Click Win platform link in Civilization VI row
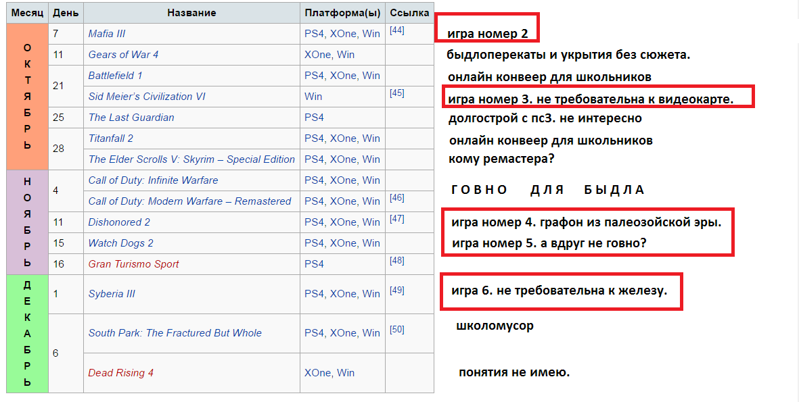Viewport: 799px width, 402px height. [313, 96]
